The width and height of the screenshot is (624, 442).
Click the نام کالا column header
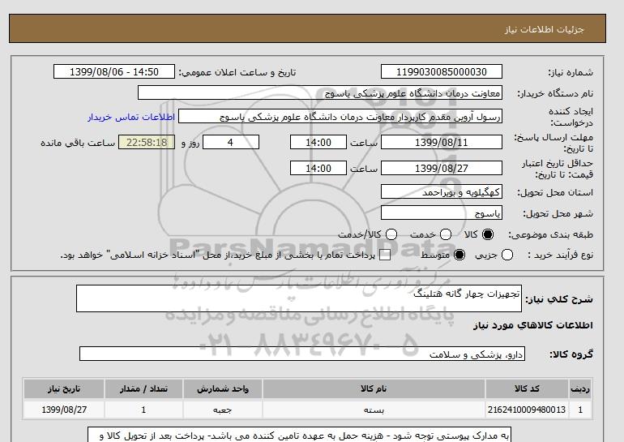coord(374,388)
